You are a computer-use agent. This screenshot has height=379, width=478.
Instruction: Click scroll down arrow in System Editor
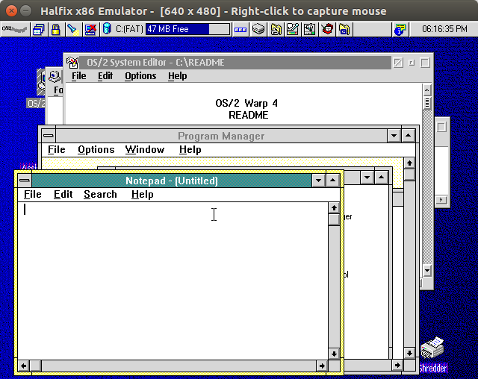[426, 270]
